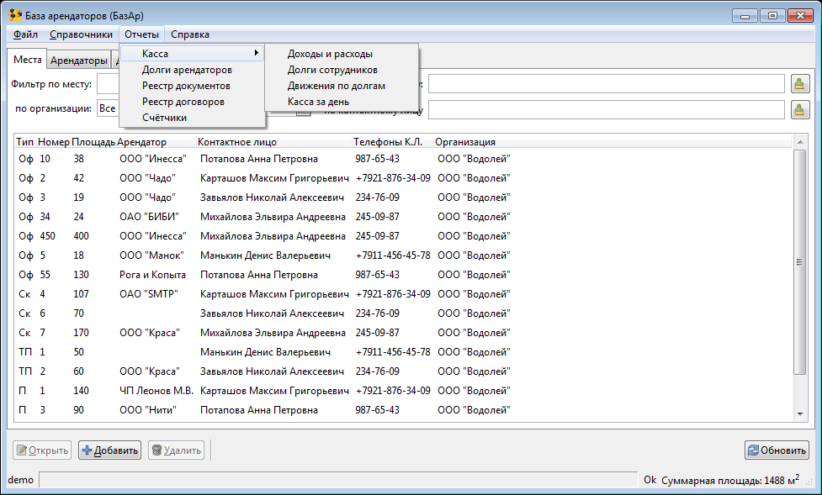Screen dimensions: 822x495
Task: Close the open Отчеты menu
Action: [141, 34]
